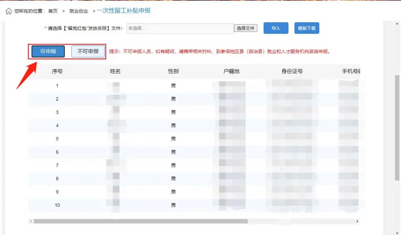Image resolution: width=401 pixels, height=235 pixels.
Task: Switch to the 可申报 tab
Action: pyautogui.click(x=48, y=52)
